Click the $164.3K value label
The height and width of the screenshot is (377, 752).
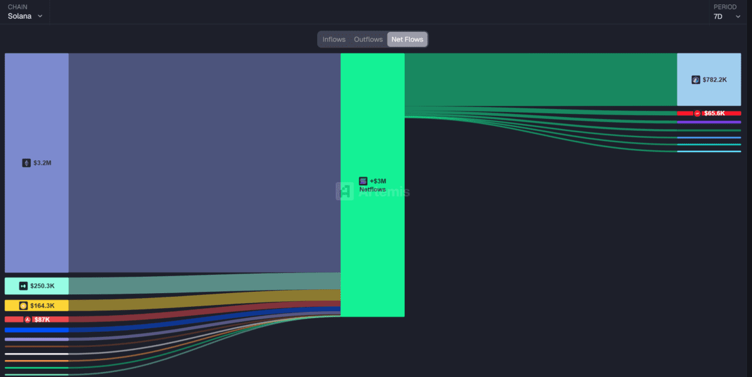[x=43, y=306]
